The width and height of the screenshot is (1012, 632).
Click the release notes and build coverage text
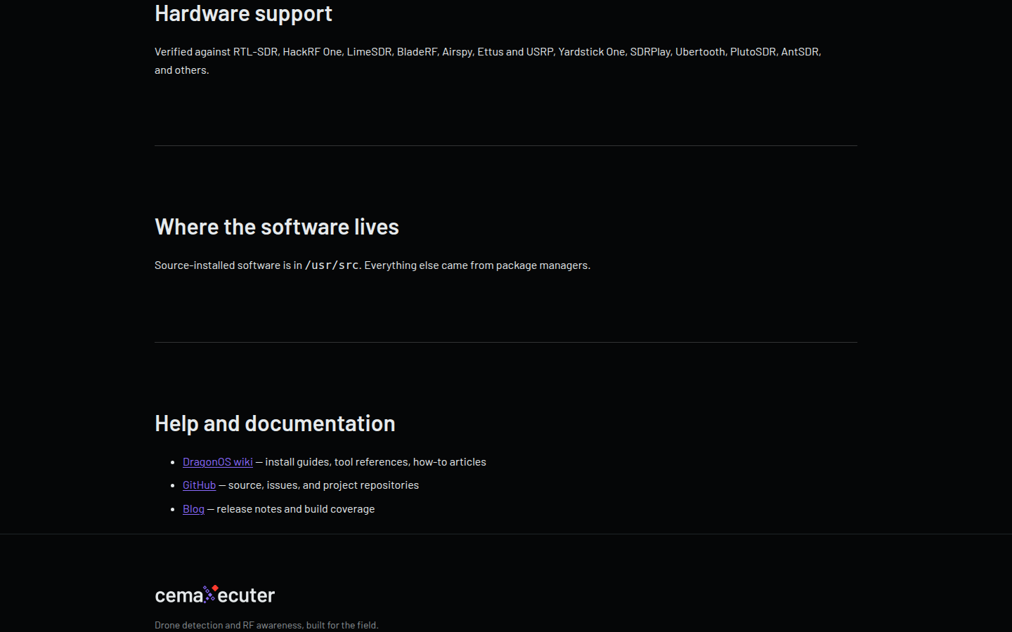point(295,508)
